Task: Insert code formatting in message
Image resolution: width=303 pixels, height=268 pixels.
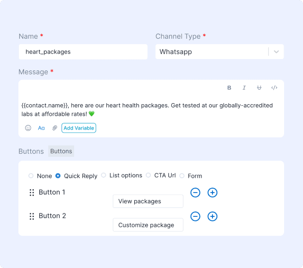Action: tap(274, 88)
